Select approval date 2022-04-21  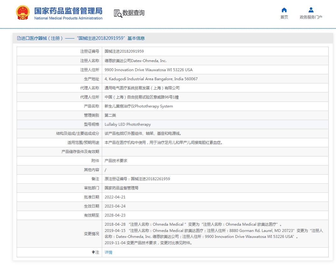(115, 197)
